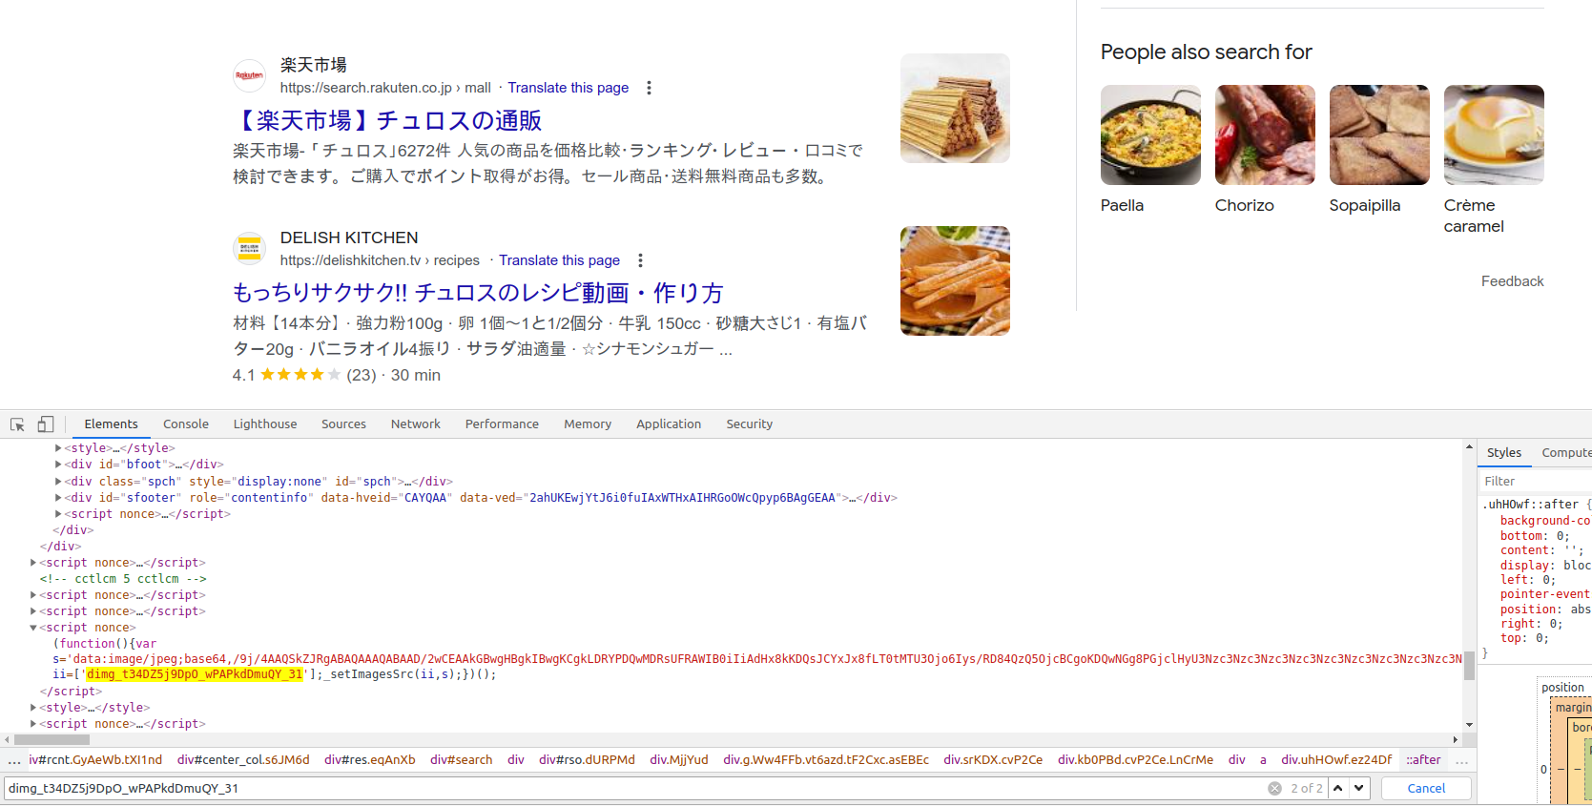Viewport: 1592px width, 806px height.
Task: Toggle the device toolbar icon
Action: tap(46, 424)
